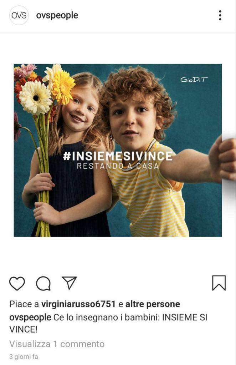Tap the 3 giorni fa timestamp

(24, 357)
